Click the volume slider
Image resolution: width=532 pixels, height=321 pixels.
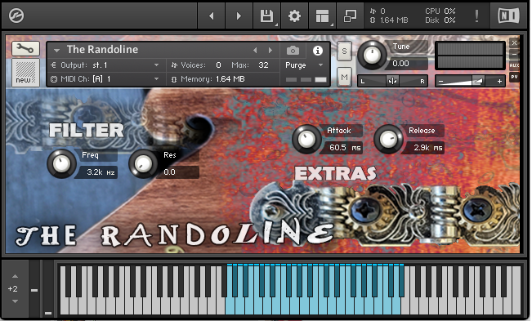pyautogui.click(x=470, y=81)
